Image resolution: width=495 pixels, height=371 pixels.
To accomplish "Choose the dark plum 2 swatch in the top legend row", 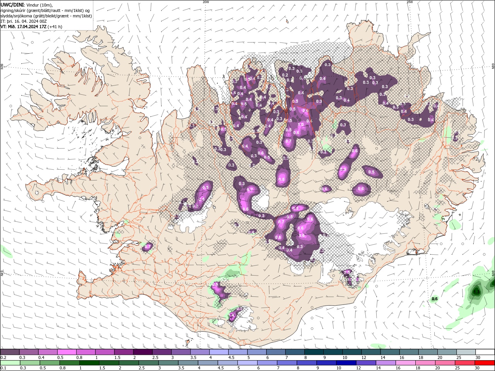I will point(143,352).
